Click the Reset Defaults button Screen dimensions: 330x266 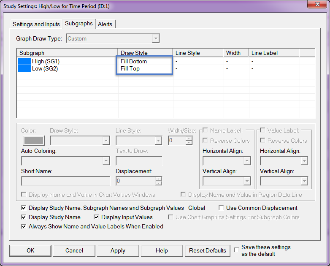[x=208, y=250]
